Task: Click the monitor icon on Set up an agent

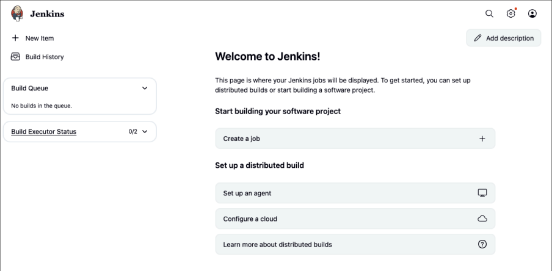Action: [x=482, y=193]
